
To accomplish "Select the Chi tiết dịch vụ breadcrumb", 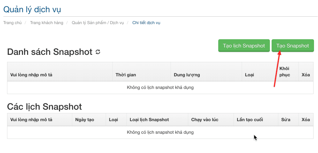I will point(146,23).
